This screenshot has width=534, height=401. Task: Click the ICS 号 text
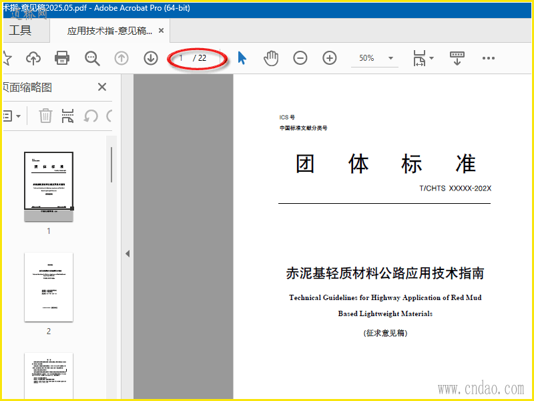(287, 118)
